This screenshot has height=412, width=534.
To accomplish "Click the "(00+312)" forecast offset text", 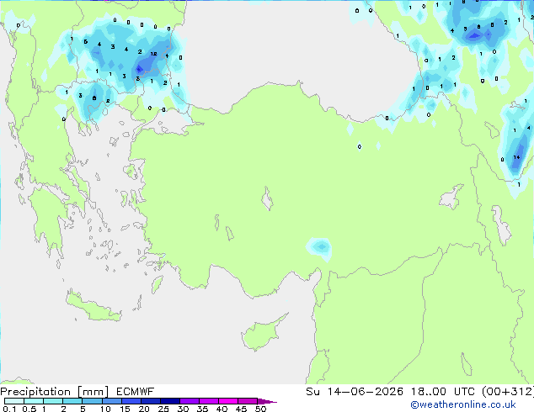I will (x=508, y=392).
